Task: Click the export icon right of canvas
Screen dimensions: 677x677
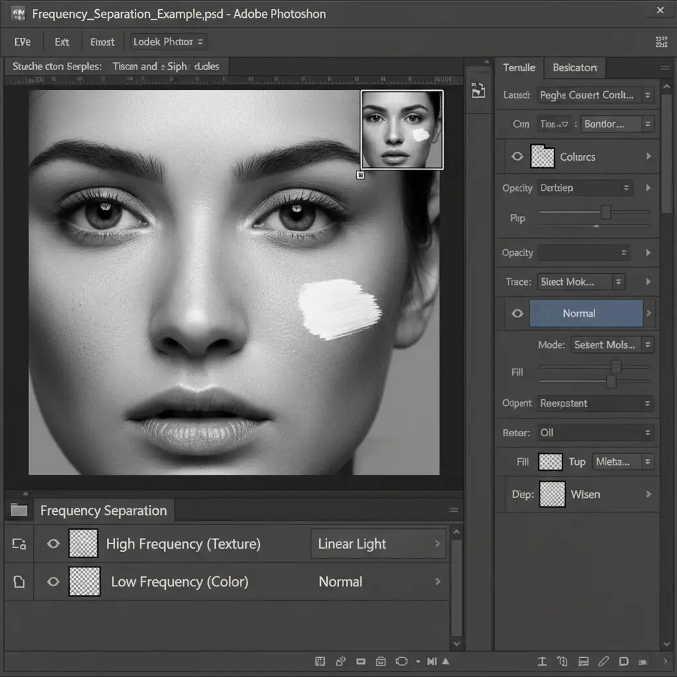Action: click(x=478, y=91)
